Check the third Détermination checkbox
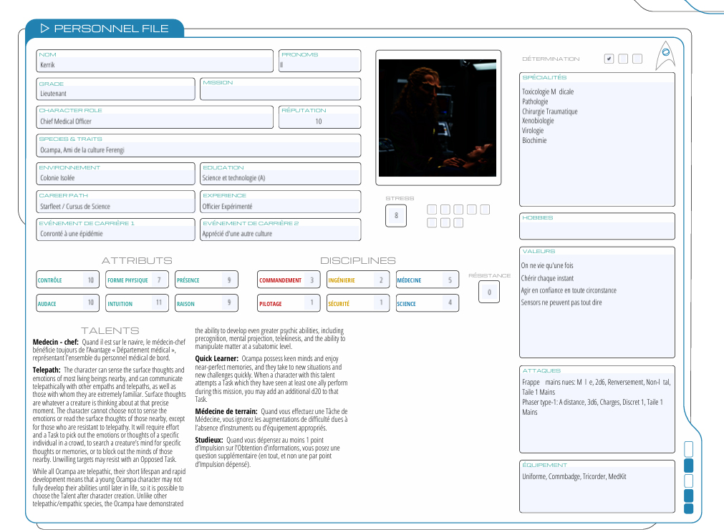This screenshot has height=532, width=724. pos(637,59)
